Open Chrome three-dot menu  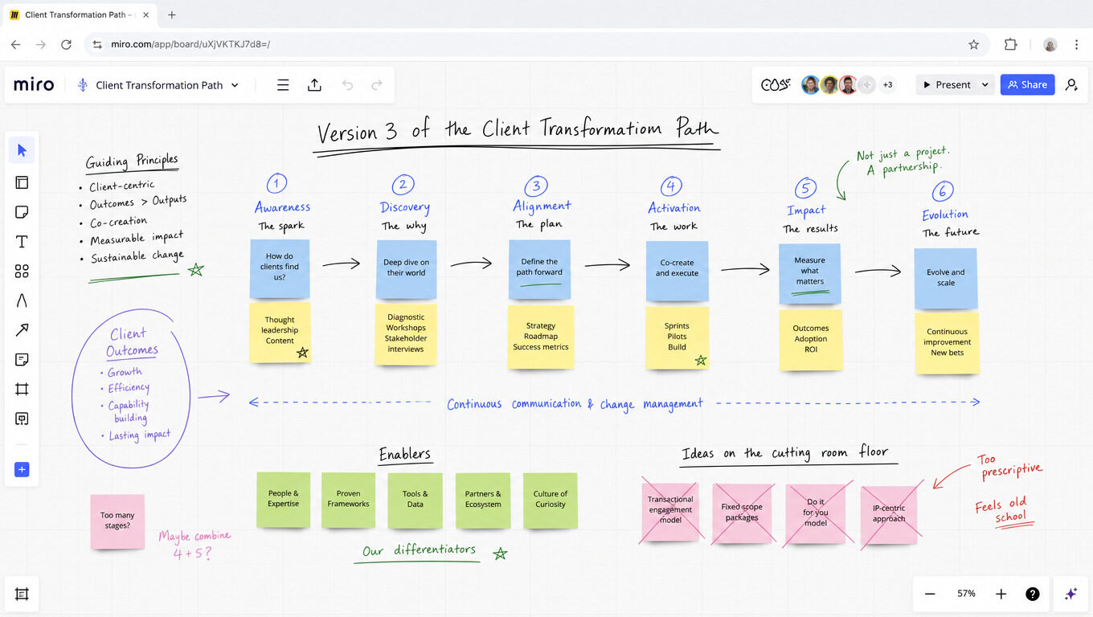(1076, 44)
